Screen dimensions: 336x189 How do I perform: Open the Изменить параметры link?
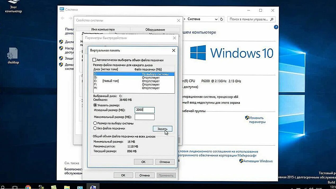click(257, 120)
